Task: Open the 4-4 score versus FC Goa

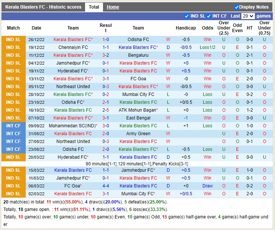Action: 106,186
